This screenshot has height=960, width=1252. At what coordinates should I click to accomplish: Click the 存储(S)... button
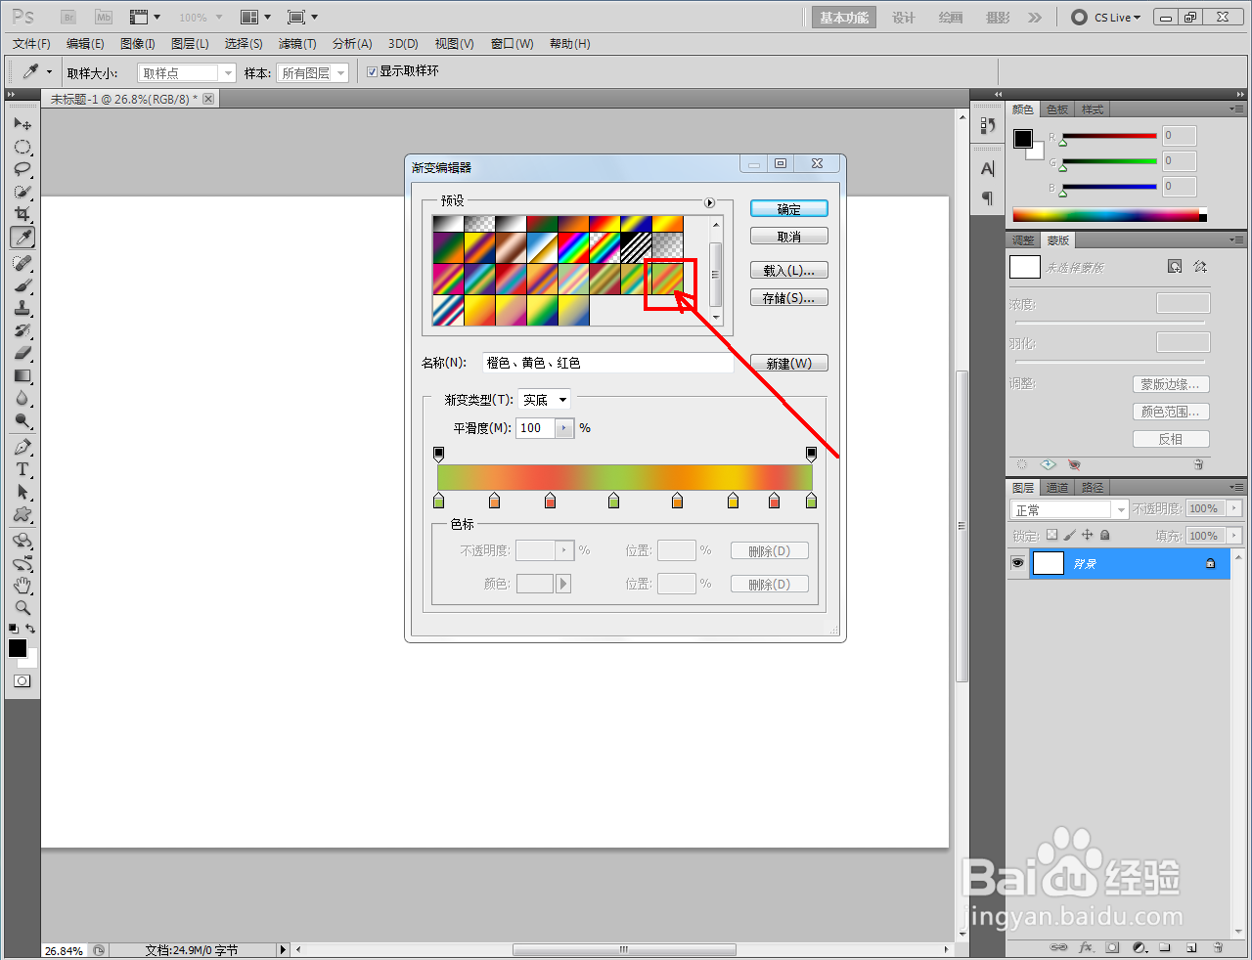coord(789,297)
